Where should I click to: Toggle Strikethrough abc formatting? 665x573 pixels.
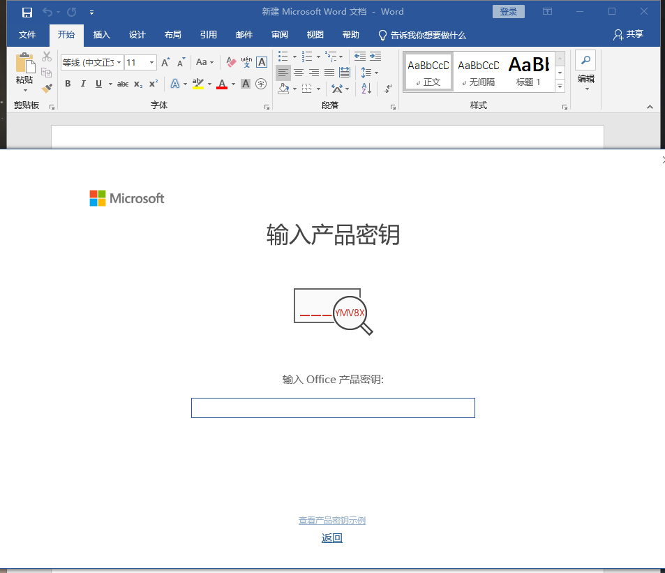click(123, 84)
